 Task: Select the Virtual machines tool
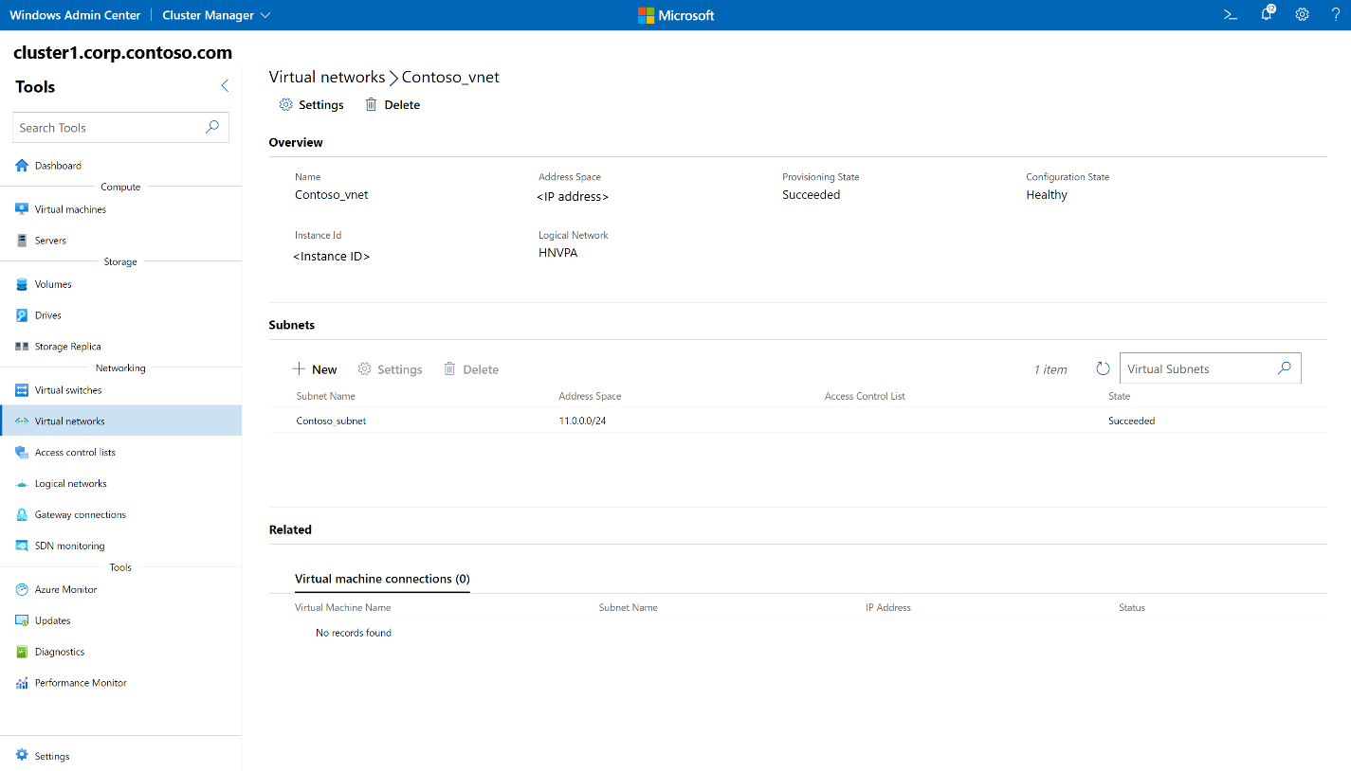pyautogui.click(x=70, y=208)
